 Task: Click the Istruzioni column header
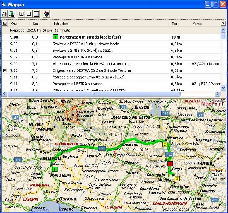tap(61, 24)
